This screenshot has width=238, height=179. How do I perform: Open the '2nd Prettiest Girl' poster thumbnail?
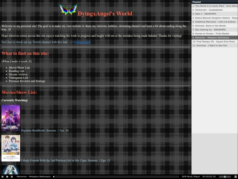(11, 148)
